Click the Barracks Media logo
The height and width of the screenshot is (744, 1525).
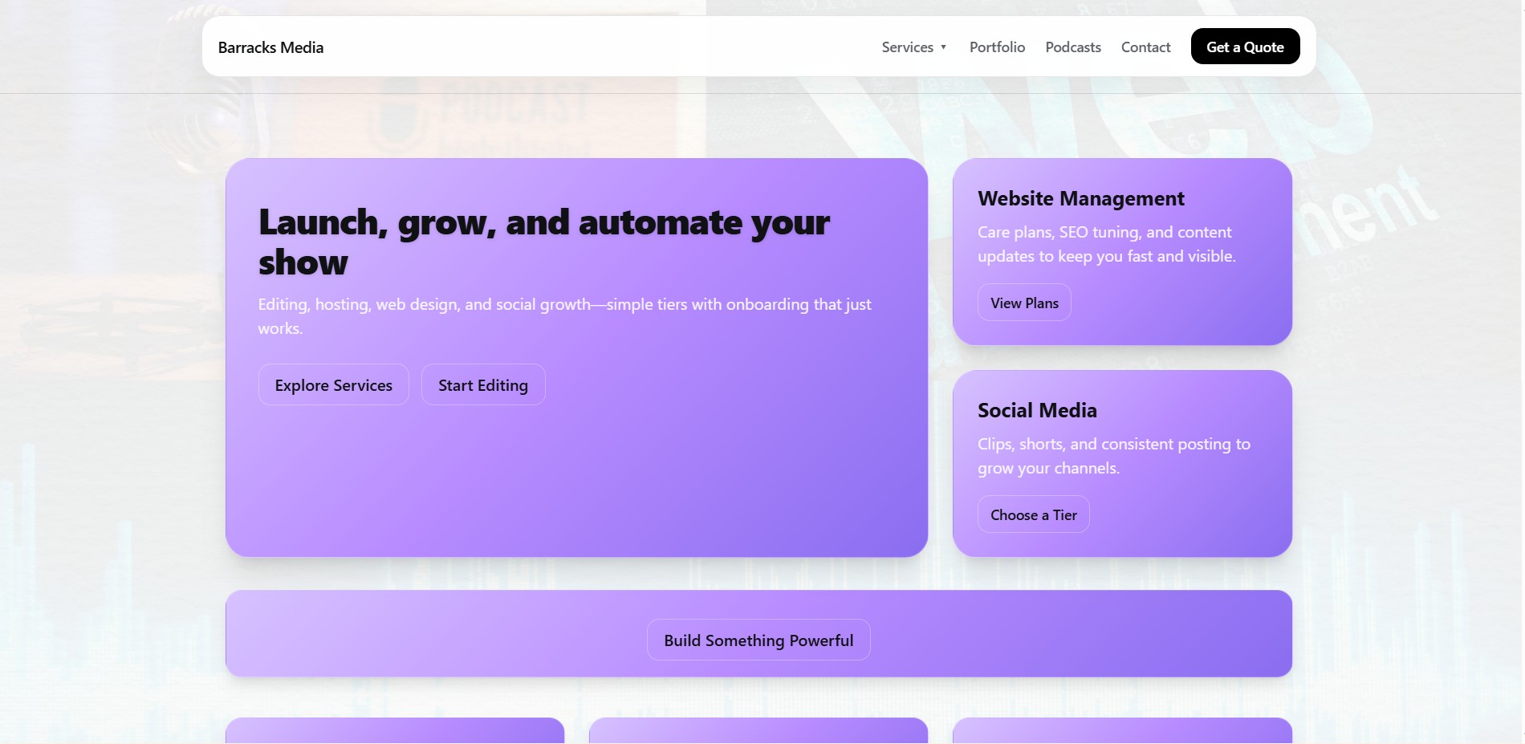click(x=270, y=47)
